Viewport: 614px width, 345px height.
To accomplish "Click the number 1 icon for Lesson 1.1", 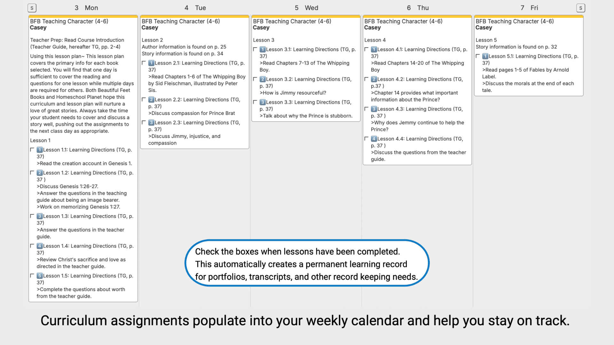I will (40, 150).
